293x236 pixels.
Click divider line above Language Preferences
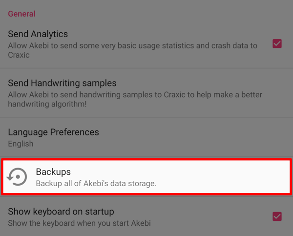pyautogui.click(x=146, y=117)
